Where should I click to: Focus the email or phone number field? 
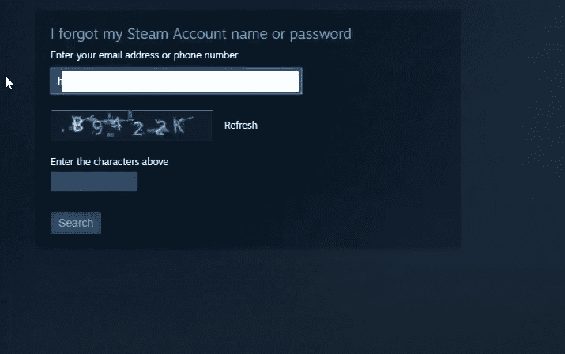(x=176, y=81)
